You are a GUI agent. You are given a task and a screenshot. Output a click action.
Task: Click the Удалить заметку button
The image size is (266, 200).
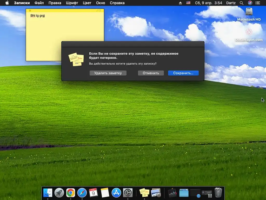click(108, 73)
